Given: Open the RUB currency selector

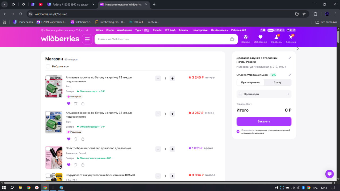Looking at the screenshot, I should click(291, 30).
